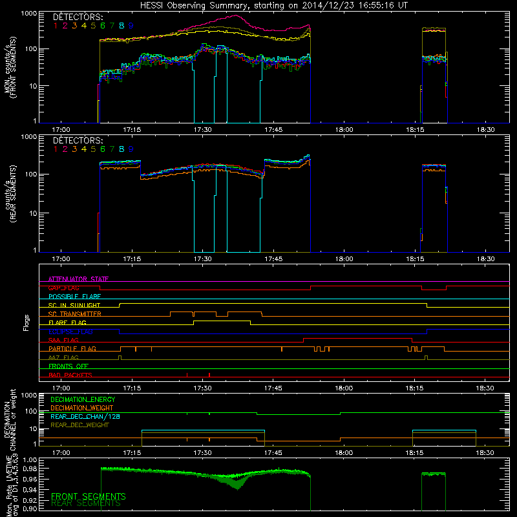Click the DECIMATION_WEIGHT legend entry
The width and height of the screenshot is (517, 517).
click(x=82, y=408)
